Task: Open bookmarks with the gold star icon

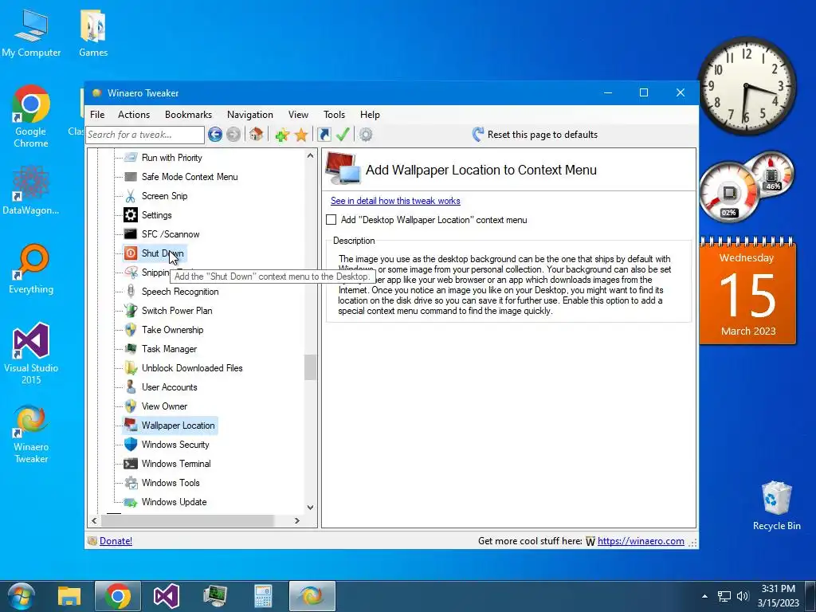Action: [301, 135]
